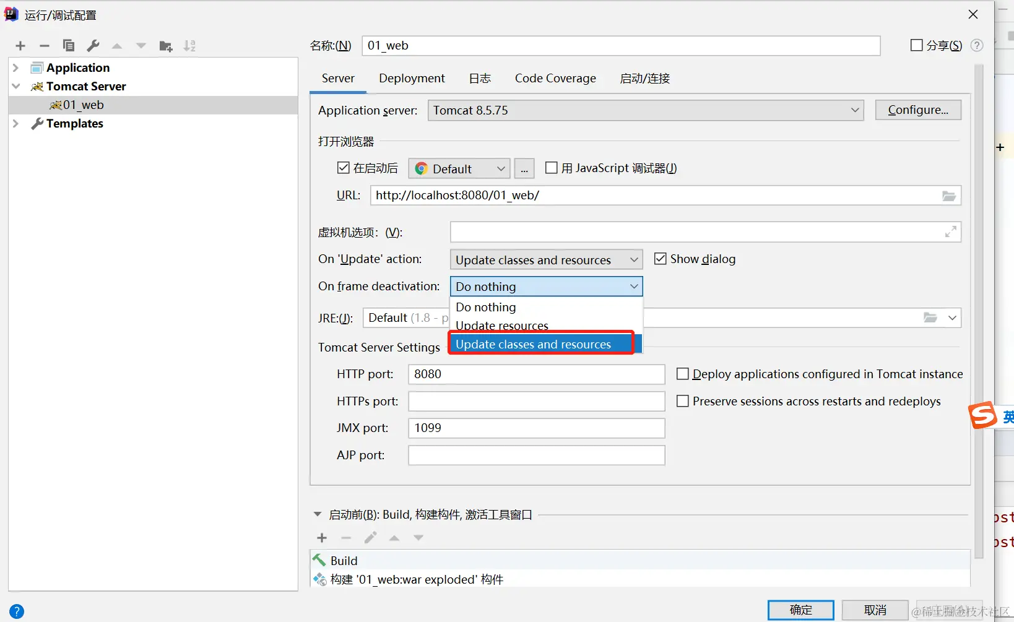Remove configuration with the minus icon
Image resolution: width=1014 pixels, height=622 pixels.
[x=45, y=46]
